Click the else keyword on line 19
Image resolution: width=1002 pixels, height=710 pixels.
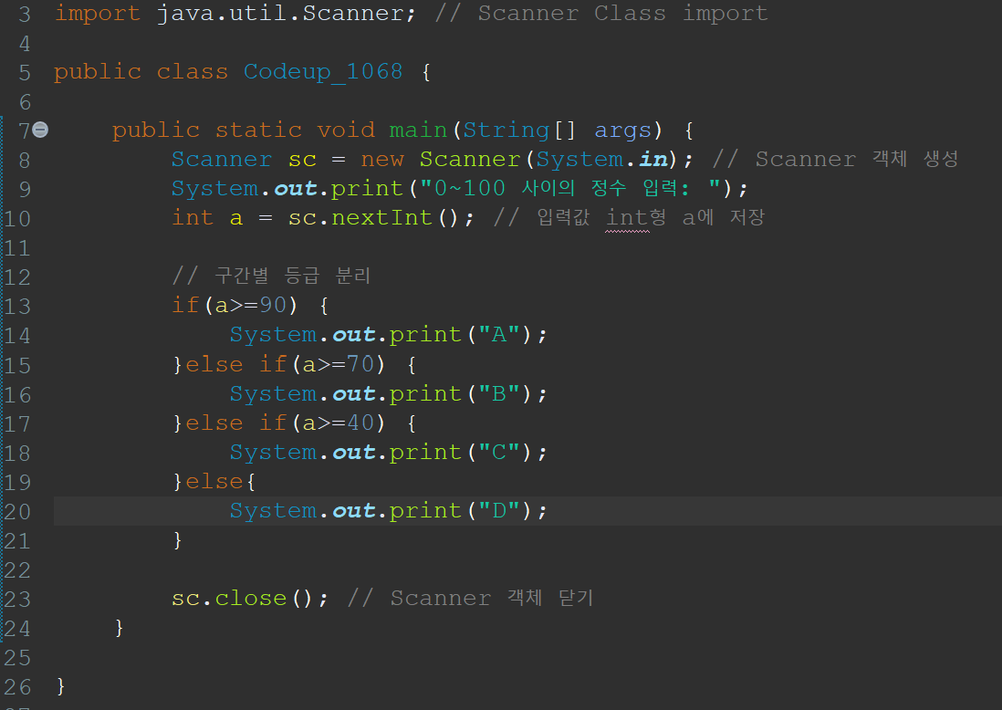coord(214,481)
